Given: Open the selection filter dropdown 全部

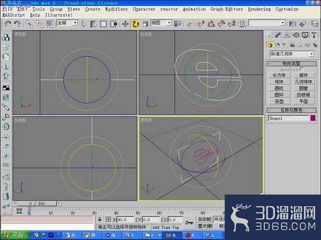Looking at the screenshot, I should click(x=67, y=23).
